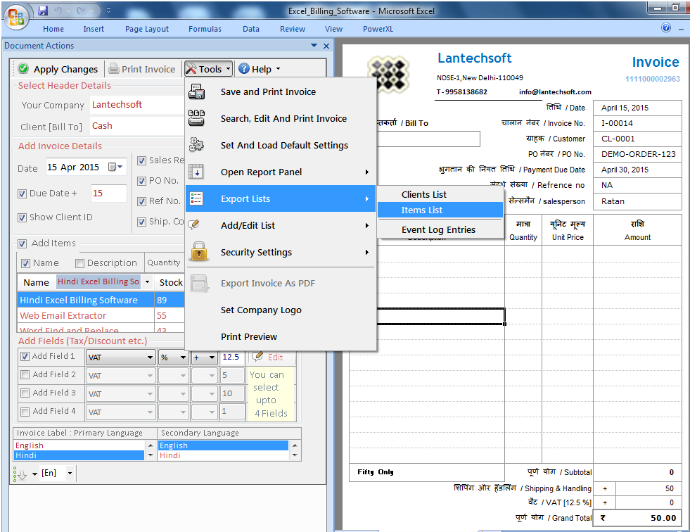The image size is (690, 532).
Task: Click the printer icon beside Print Invoice
Action: tap(114, 69)
